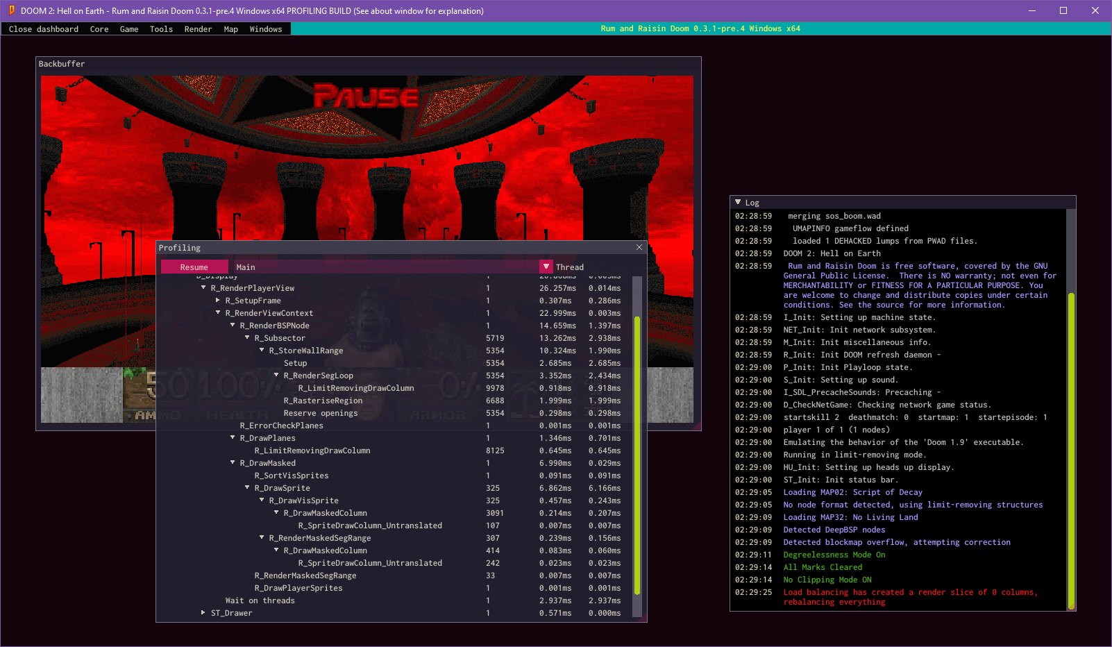Click the red 'Load balancing' log warning
The width and height of the screenshot is (1112, 647).
click(x=910, y=597)
